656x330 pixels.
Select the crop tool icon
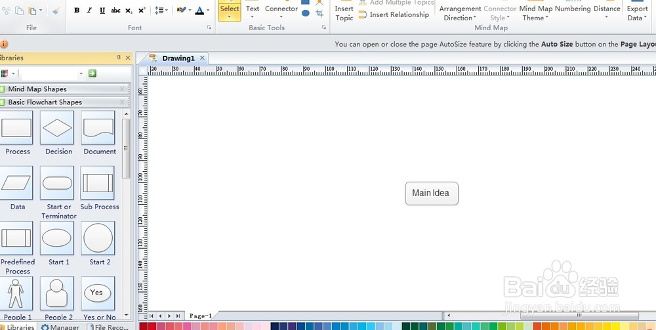point(319,13)
